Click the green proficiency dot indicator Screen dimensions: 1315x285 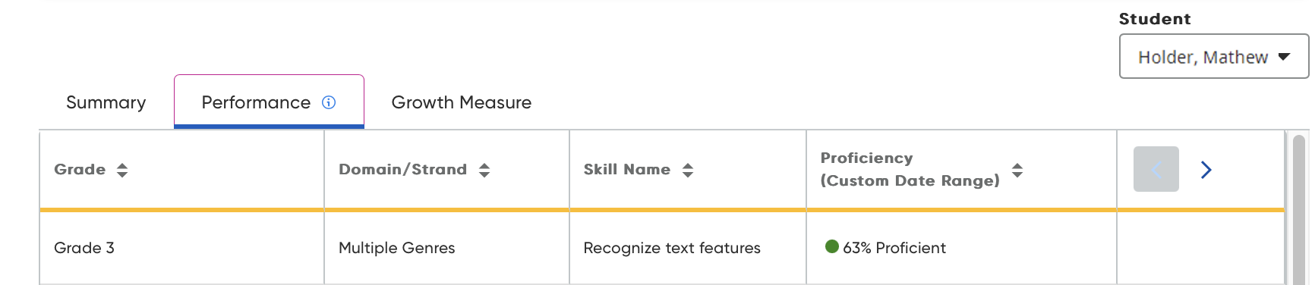831,246
